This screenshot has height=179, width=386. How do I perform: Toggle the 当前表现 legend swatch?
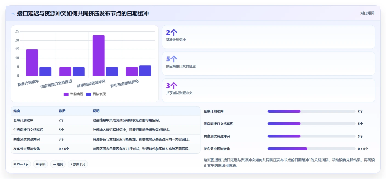[66, 94]
